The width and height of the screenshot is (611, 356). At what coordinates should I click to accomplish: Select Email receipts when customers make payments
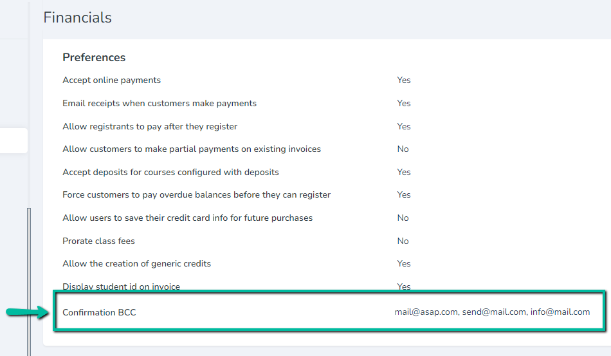pyautogui.click(x=160, y=104)
